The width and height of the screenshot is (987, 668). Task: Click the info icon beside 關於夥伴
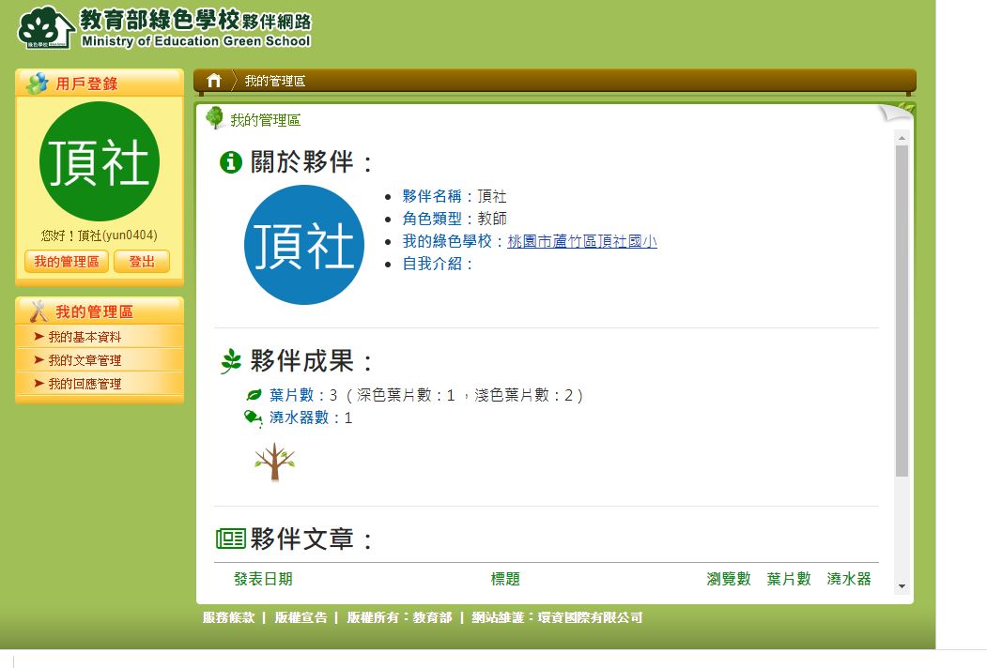tap(230, 162)
